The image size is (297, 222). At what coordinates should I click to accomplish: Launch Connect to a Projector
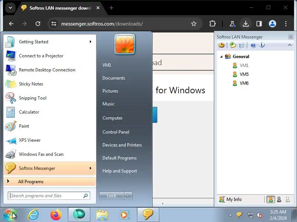pos(50,56)
